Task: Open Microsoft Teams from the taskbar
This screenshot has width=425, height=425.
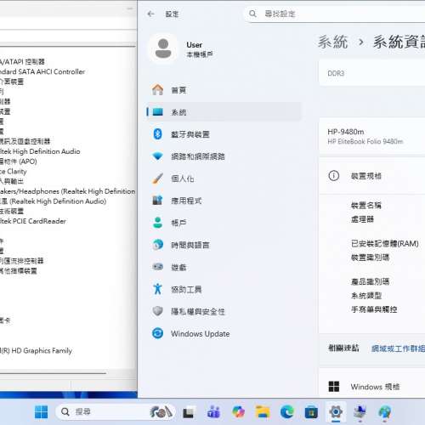Action: point(213,412)
